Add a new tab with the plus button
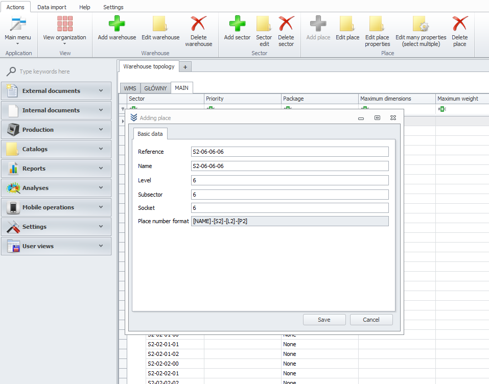 pyautogui.click(x=185, y=67)
